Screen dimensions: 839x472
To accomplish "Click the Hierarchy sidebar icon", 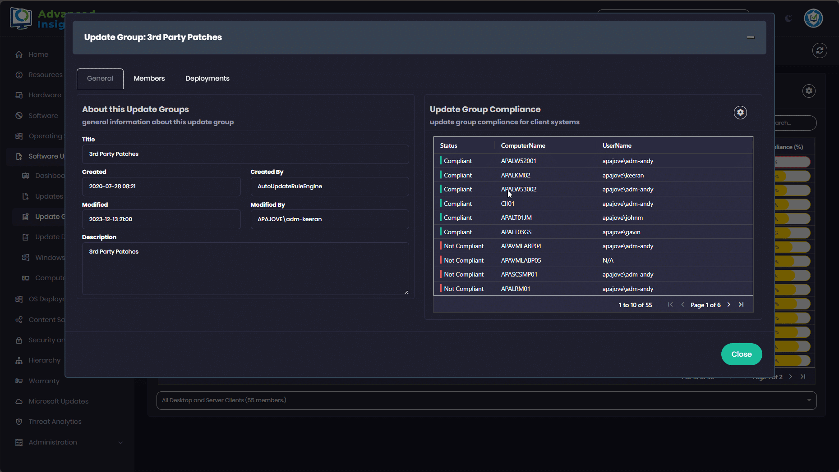I will (19, 360).
